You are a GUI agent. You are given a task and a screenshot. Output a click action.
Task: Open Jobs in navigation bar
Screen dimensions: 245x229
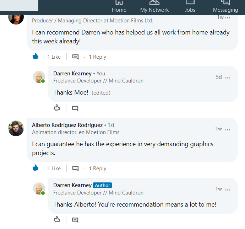190,7
